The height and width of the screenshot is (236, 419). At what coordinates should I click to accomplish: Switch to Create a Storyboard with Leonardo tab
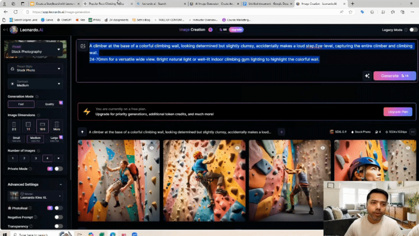[55, 4]
